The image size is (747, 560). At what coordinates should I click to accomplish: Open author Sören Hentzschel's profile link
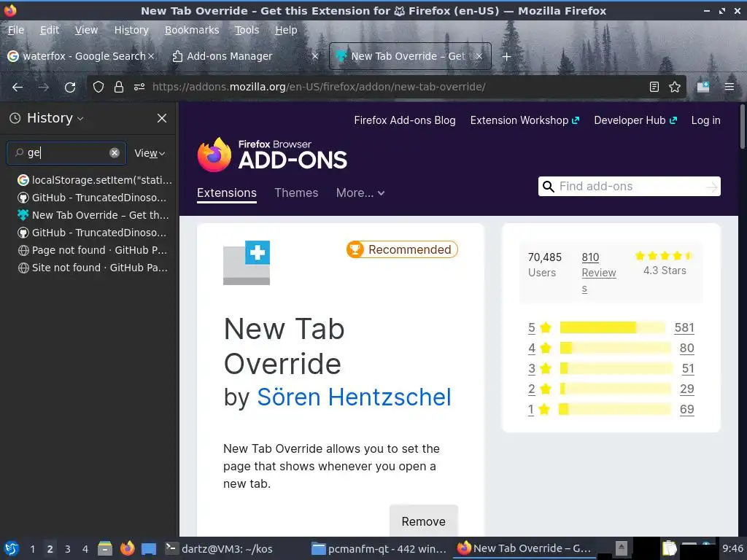click(354, 397)
